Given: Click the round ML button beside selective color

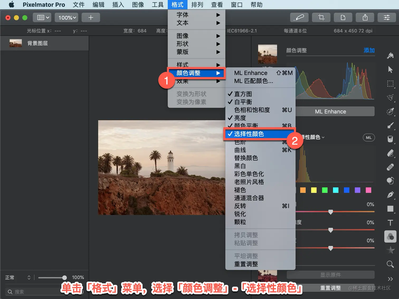Looking at the screenshot, I should 369,137.
